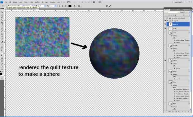Open the Essentials workspace switcher
This screenshot has height=117, width=193.
[179, 2]
